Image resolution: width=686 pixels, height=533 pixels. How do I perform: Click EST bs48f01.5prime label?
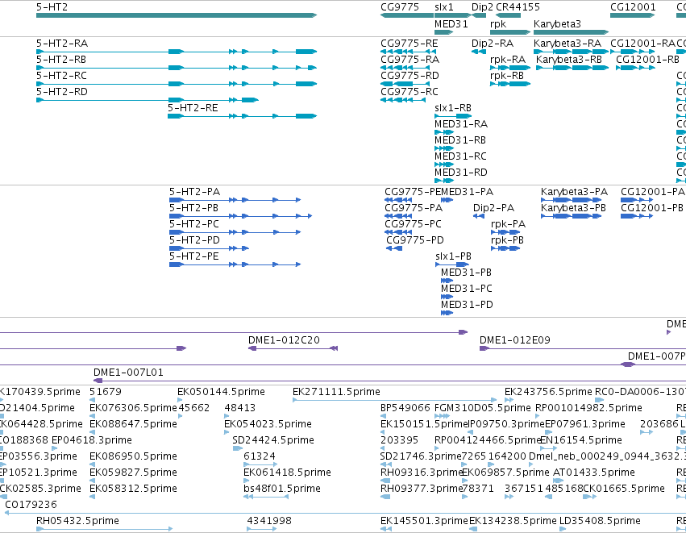(x=282, y=489)
